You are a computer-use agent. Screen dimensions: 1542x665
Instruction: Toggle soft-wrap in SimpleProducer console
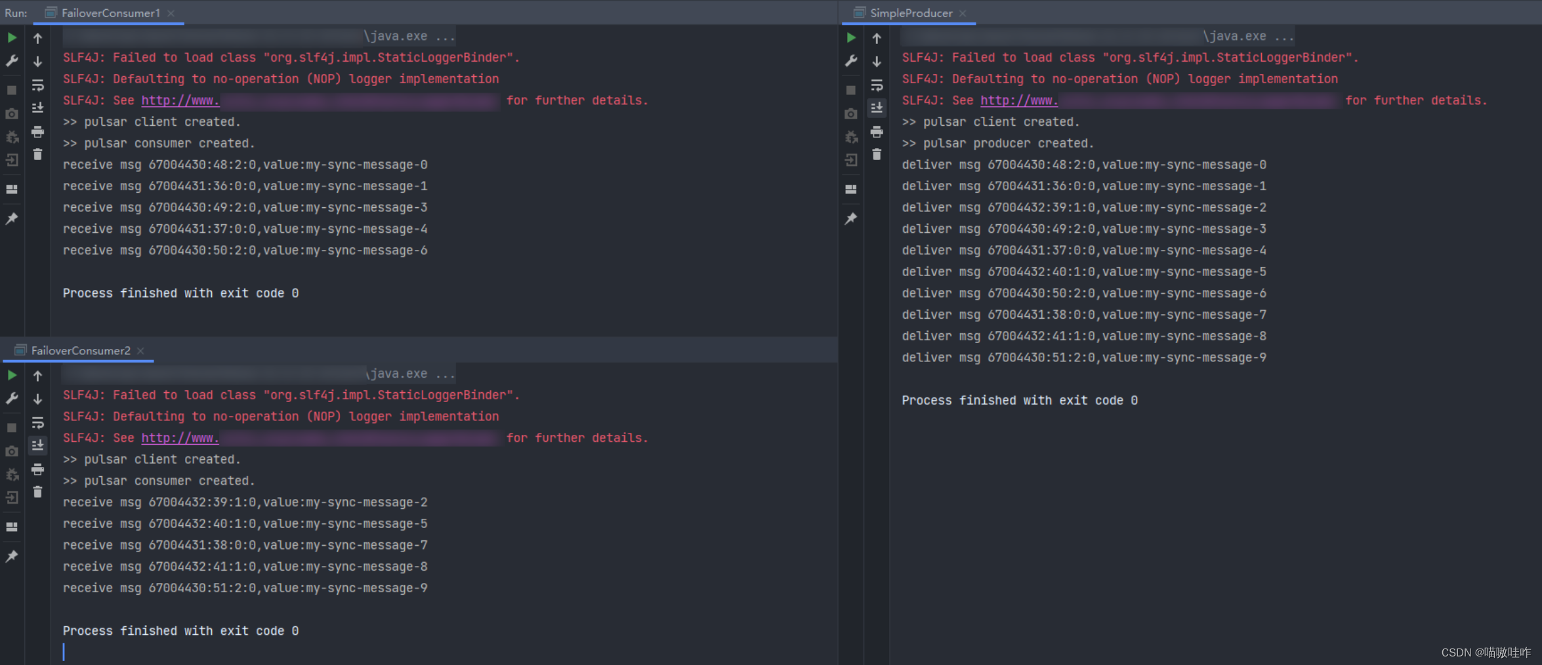coord(877,85)
